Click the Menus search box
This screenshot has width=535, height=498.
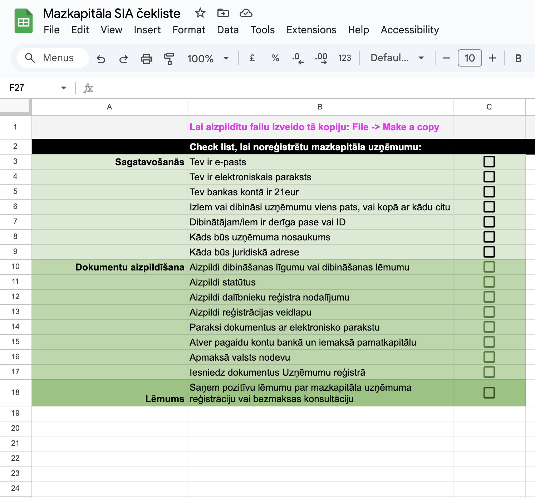coord(53,58)
